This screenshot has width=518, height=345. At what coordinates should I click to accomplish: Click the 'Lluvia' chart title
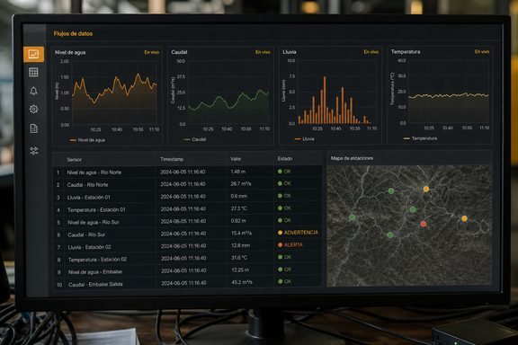[x=290, y=52]
